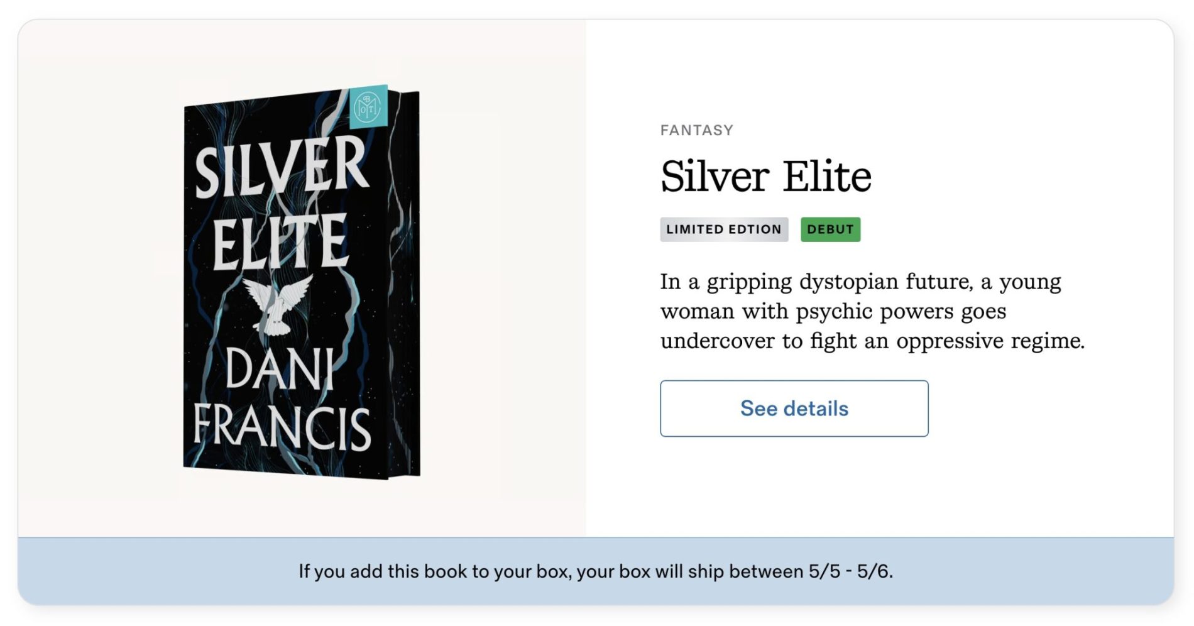
Task: Click the See details button
Action: pos(793,409)
